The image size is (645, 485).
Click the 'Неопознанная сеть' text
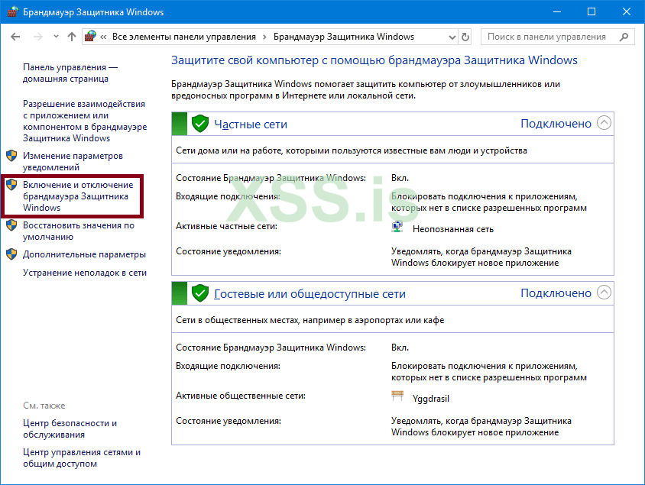tap(453, 229)
